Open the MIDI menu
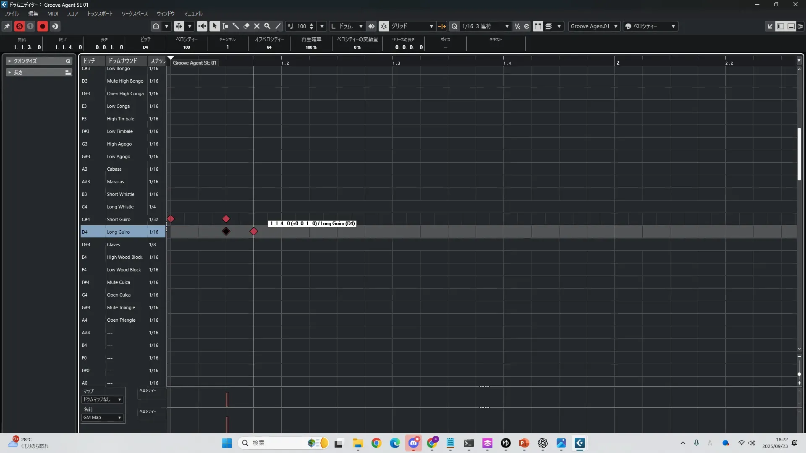 point(52,13)
